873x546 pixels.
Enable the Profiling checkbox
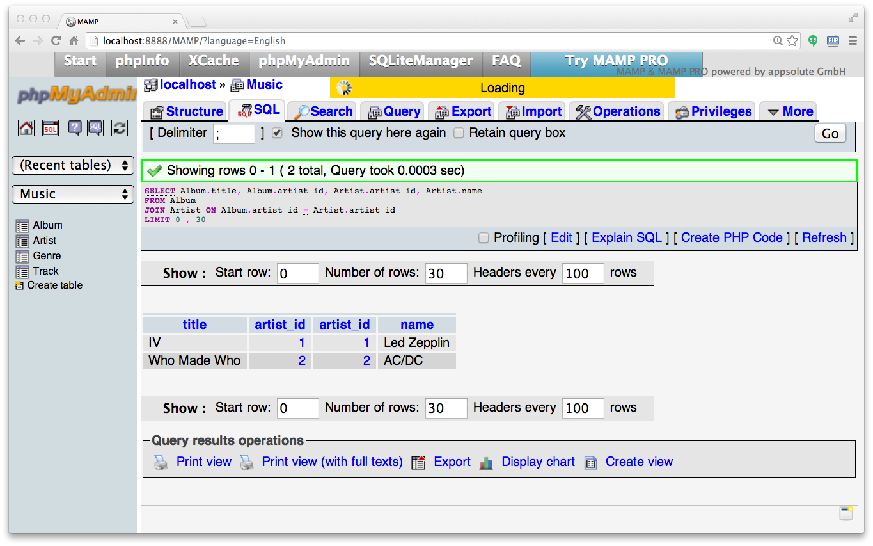point(484,238)
